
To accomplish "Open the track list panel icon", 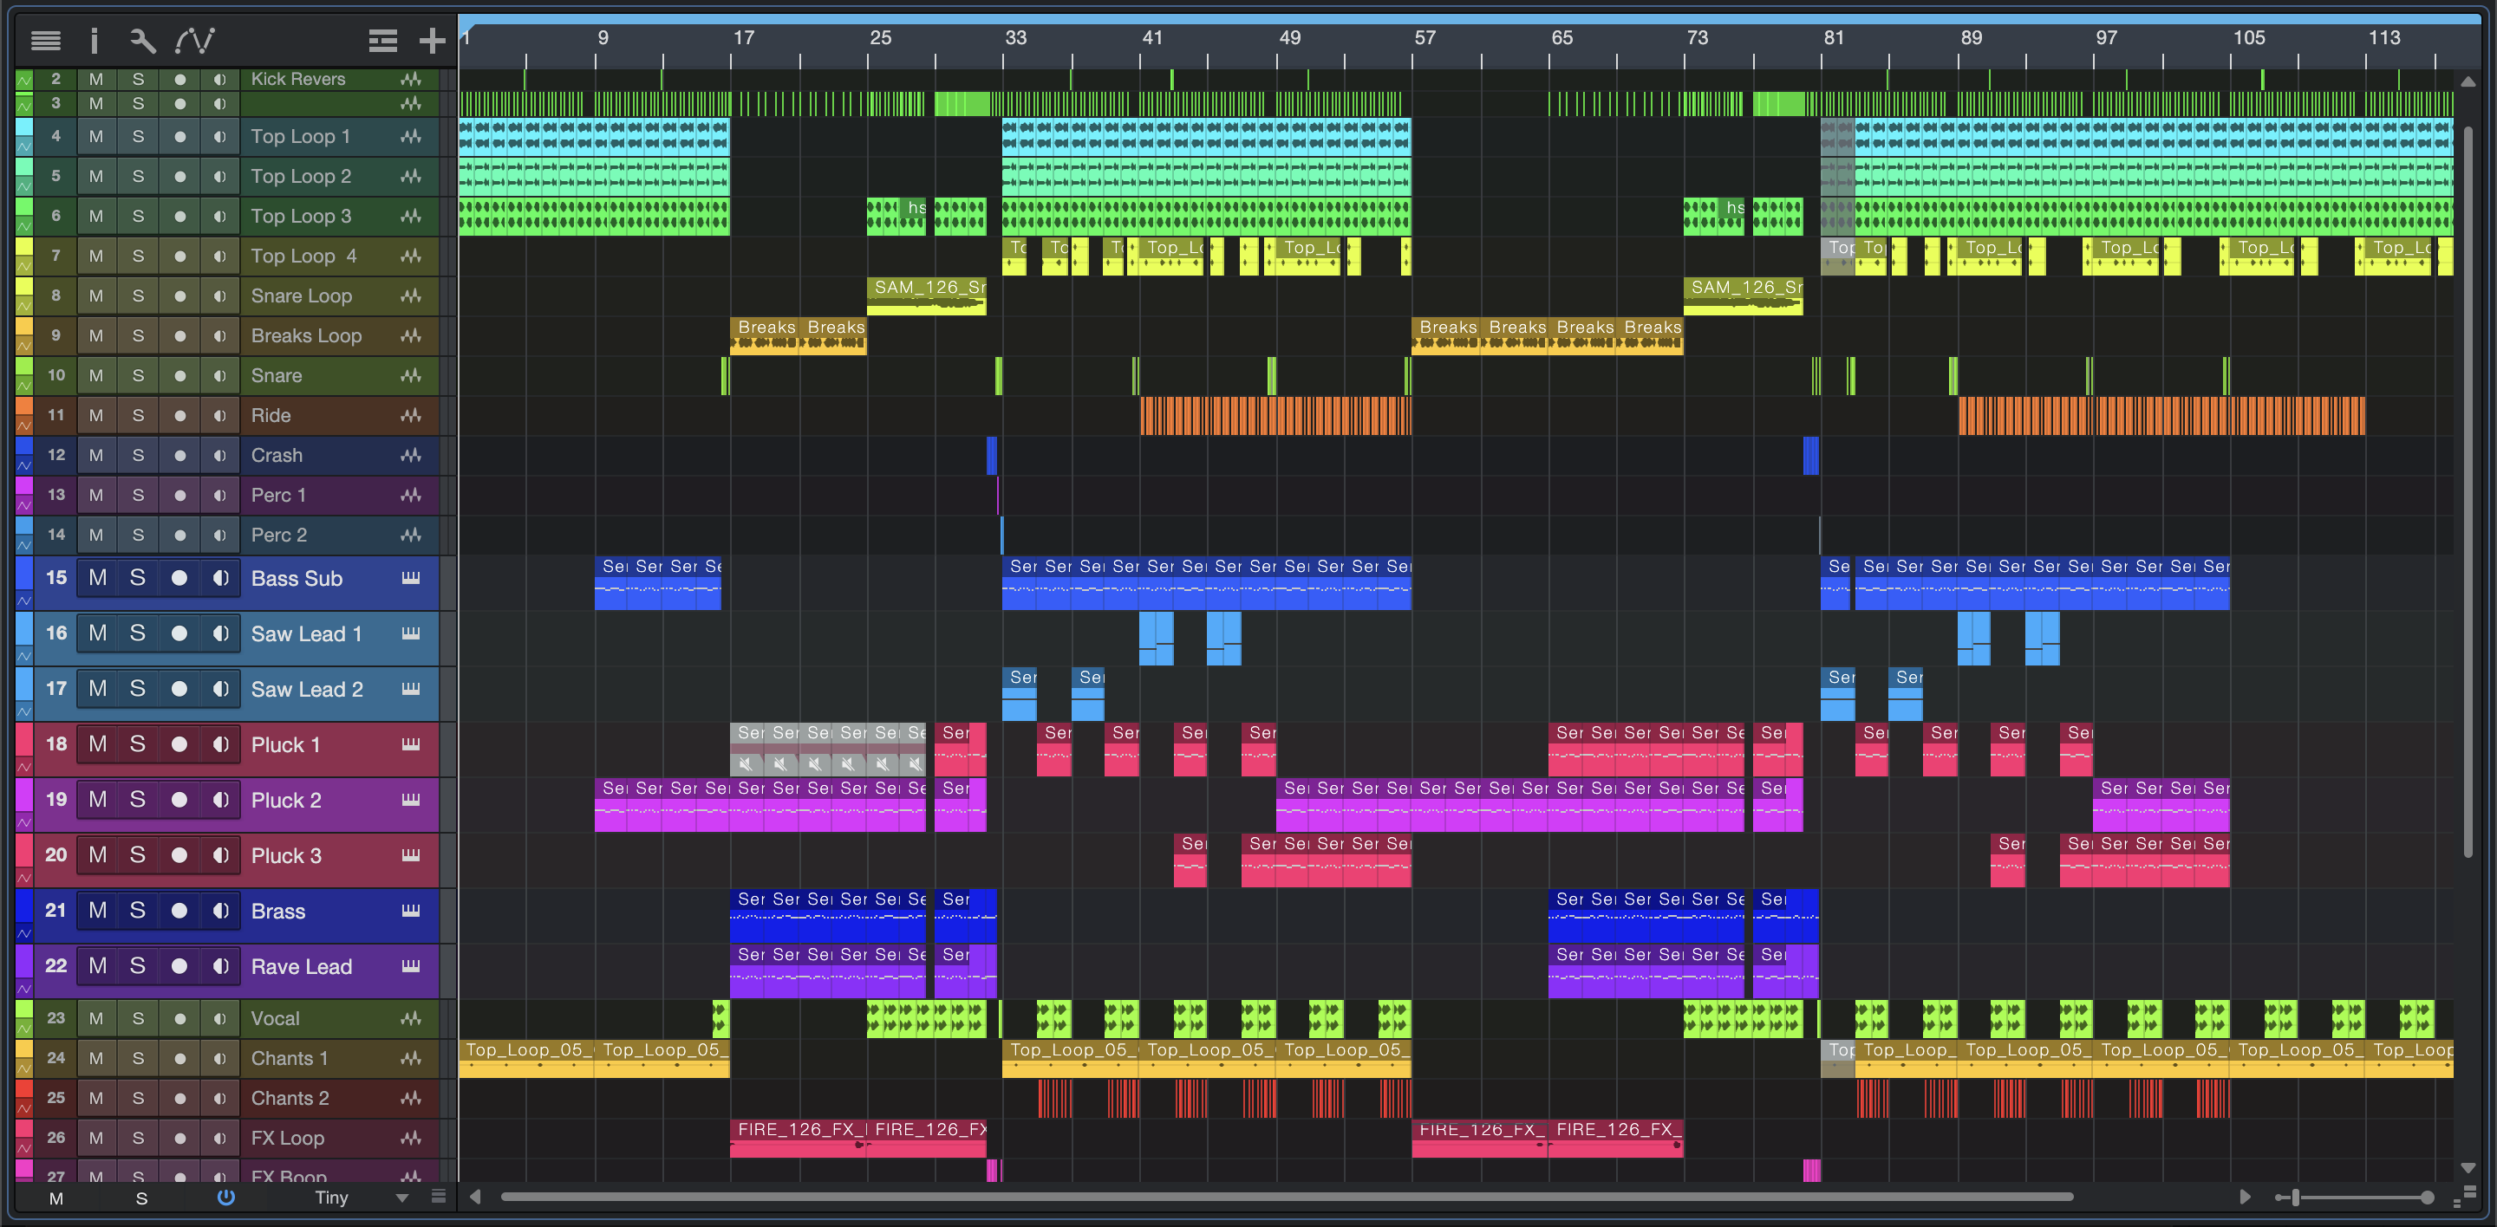I will coord(46,40).
